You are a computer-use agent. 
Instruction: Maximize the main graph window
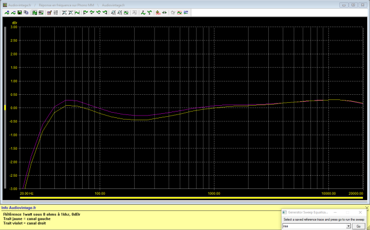pos(353,5)
